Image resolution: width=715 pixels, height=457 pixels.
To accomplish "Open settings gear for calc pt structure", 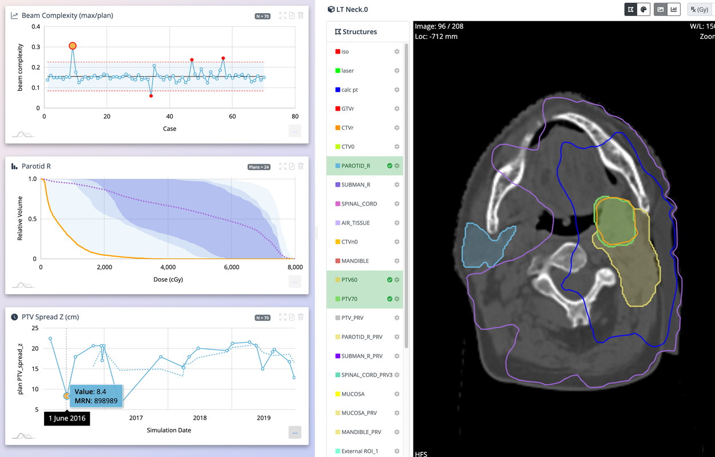I will tap(397, 90).
